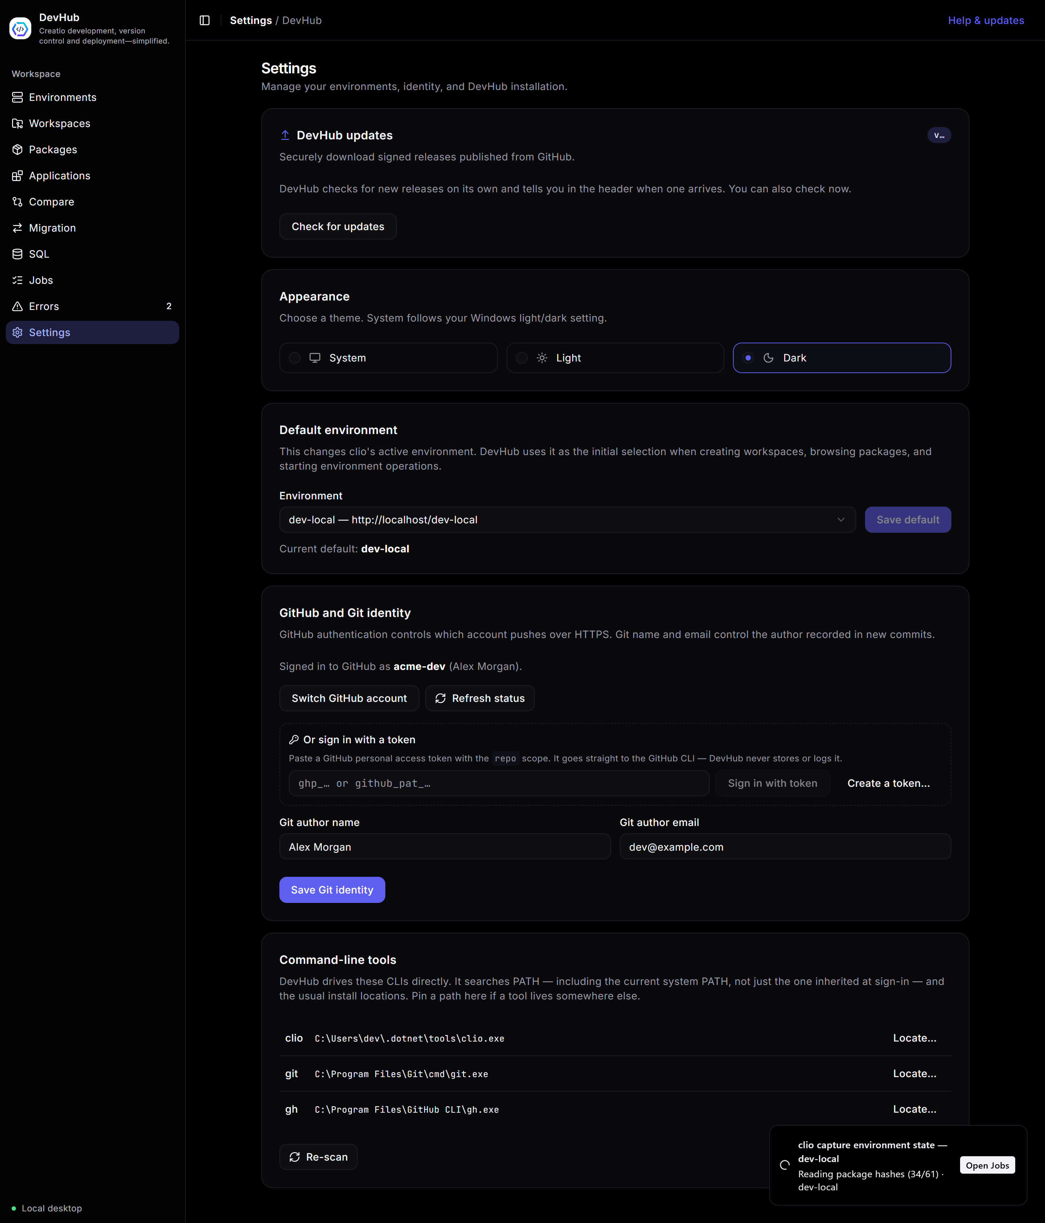1045x1223 pixels.
Task: Click the Settings gear icon
Action: click(x=18, y=332)
